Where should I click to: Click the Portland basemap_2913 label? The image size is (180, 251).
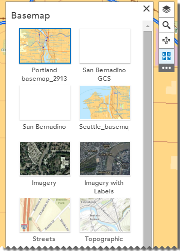(x=44, y=74)
